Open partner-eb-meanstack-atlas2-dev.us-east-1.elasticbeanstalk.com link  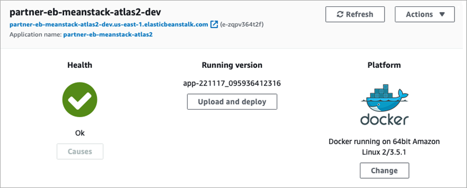(109, 25)
